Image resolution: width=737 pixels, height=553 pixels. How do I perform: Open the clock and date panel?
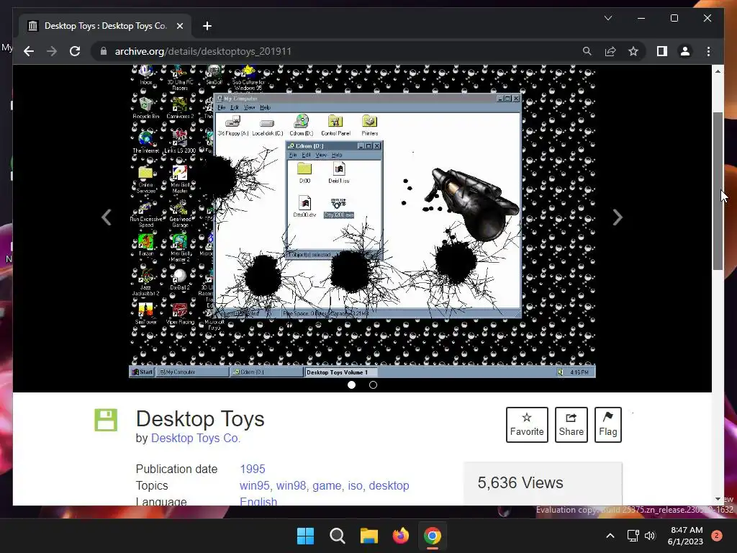(x=686, y=536)
